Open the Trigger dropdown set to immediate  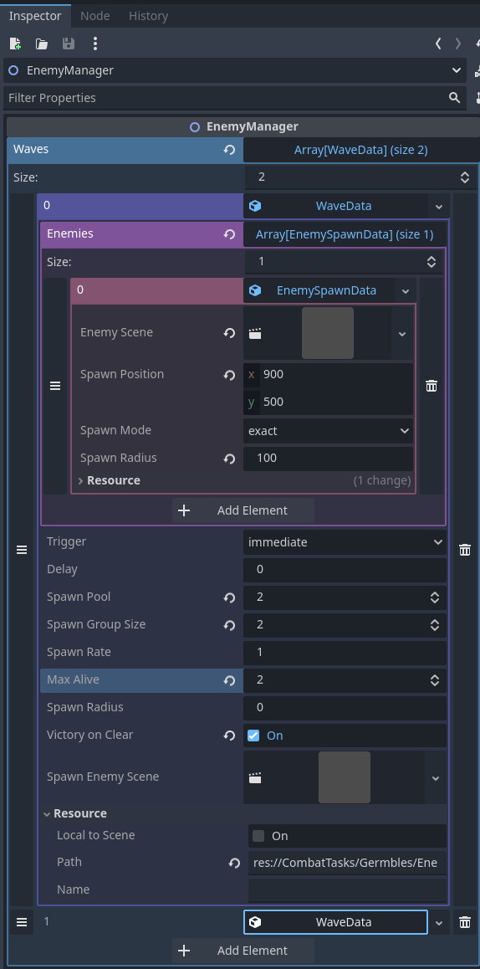345,542
